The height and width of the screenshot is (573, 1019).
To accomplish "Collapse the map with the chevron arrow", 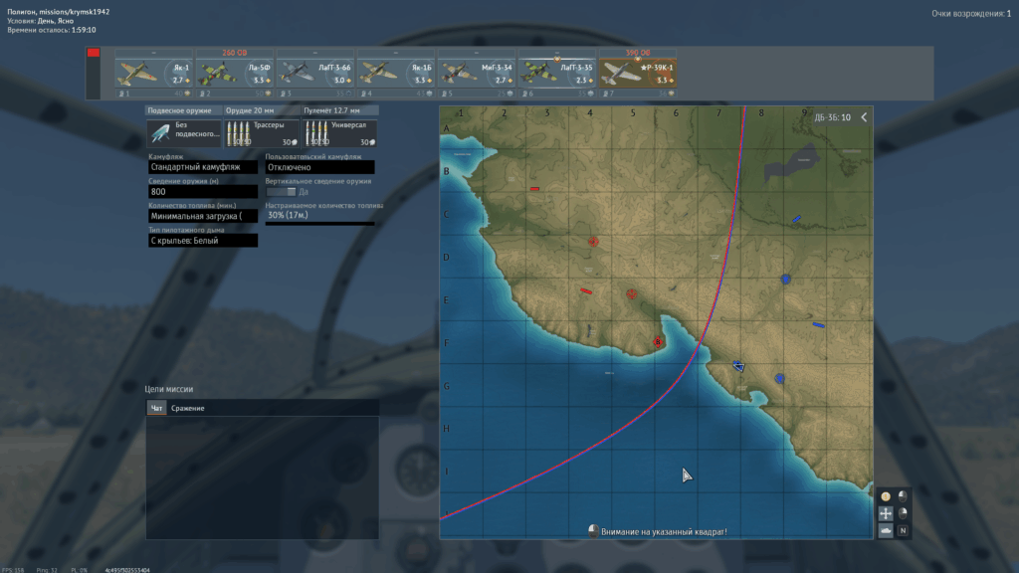I will (864, 117).
